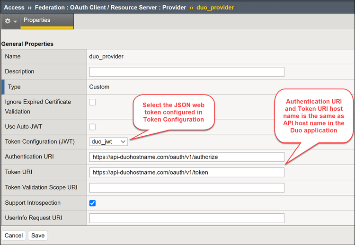Tick the Use Auto JWT checkbox
The width and height of the screenshot is (355, 245).
tap(93, 127)
